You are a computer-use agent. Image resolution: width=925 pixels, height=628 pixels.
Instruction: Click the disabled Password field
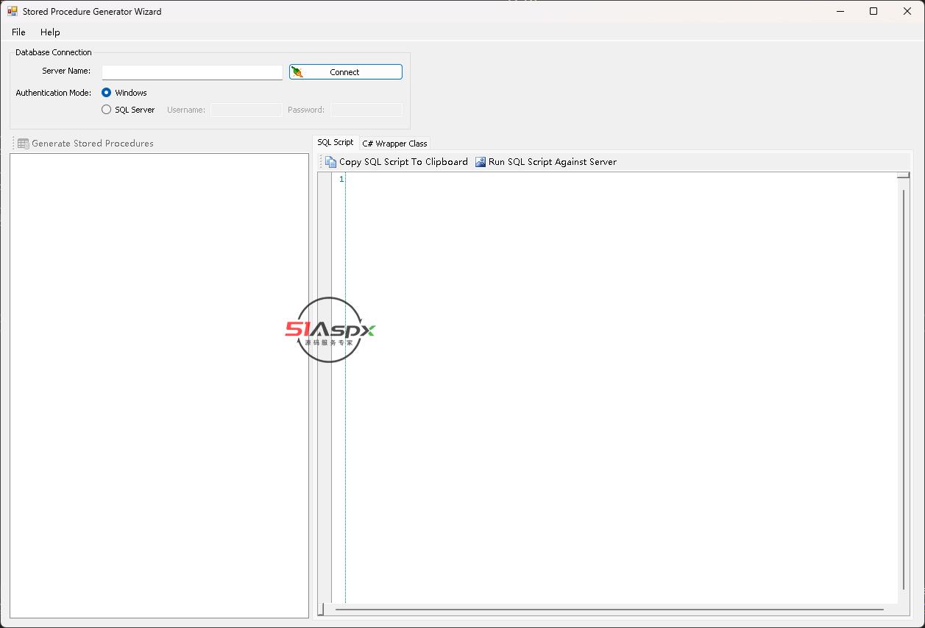coord(366,110)
